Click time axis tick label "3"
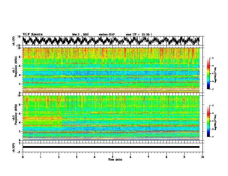This screenshot has width=228, height=176. click(x=77, y=157)
